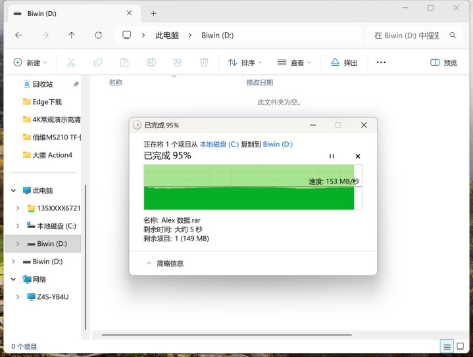Go up one folder level

(72, 36)
